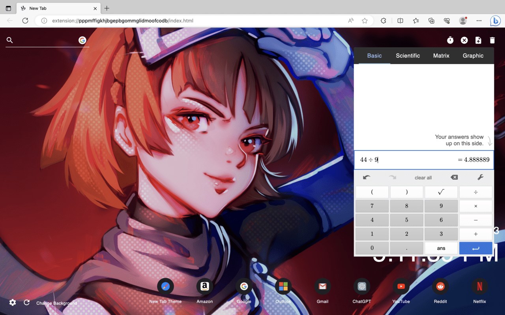Click the result text = 4.888889
This screenshot has height=315, width=505.
pyautogui.click(x=473, y=160)
